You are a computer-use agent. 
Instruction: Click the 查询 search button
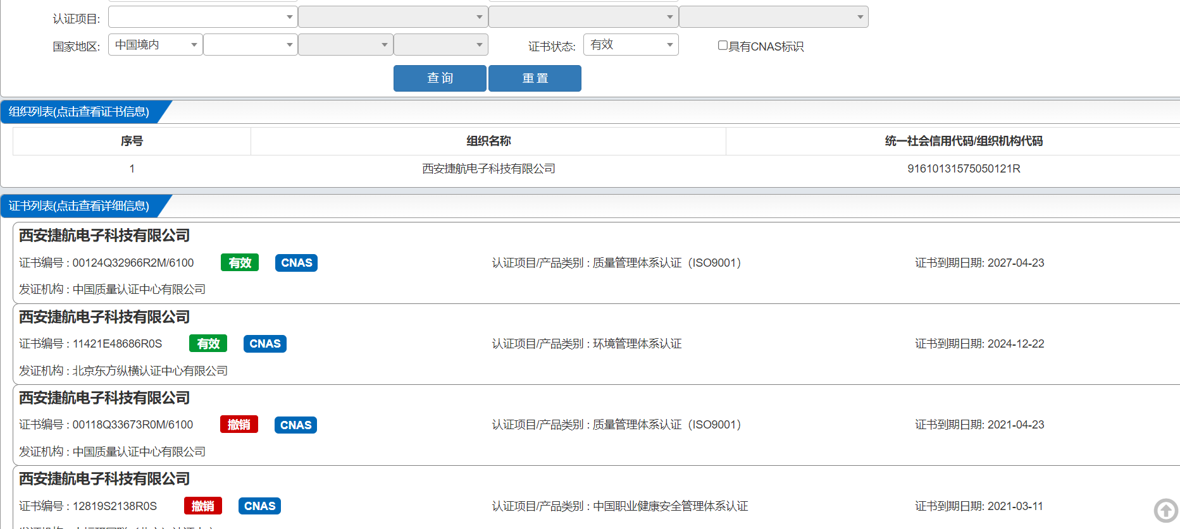click(440, 78)
